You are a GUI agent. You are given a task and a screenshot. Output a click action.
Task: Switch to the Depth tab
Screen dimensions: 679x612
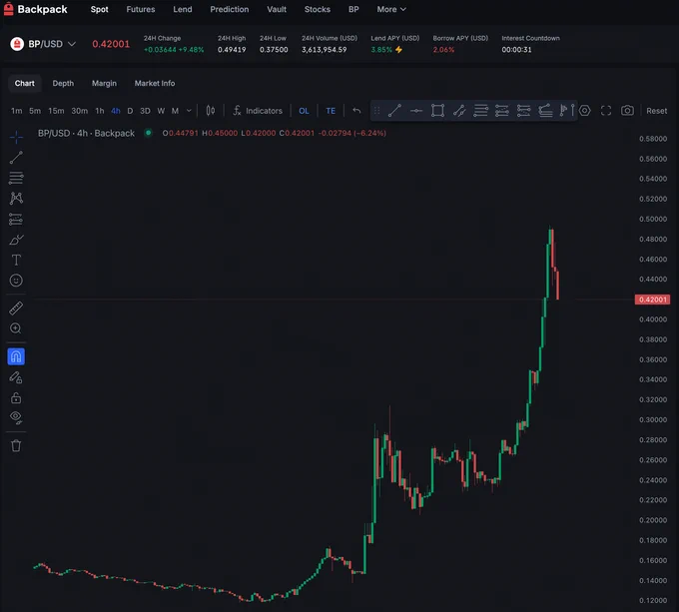tap(63, 83)
